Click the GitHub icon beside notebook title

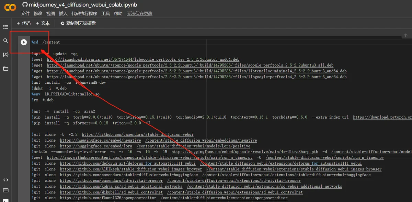coord(25,5)
